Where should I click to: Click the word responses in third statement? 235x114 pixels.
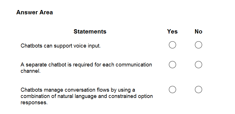tap(34, 103)
